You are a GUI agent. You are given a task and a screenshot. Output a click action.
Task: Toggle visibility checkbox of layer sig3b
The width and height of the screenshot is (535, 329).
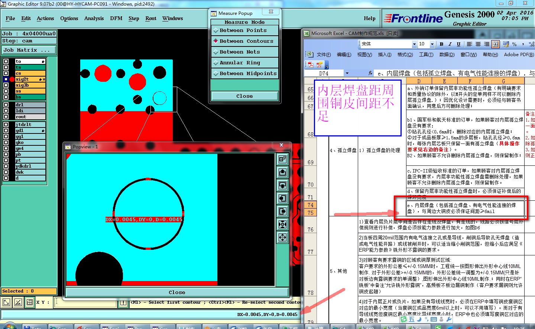(6, 85)
